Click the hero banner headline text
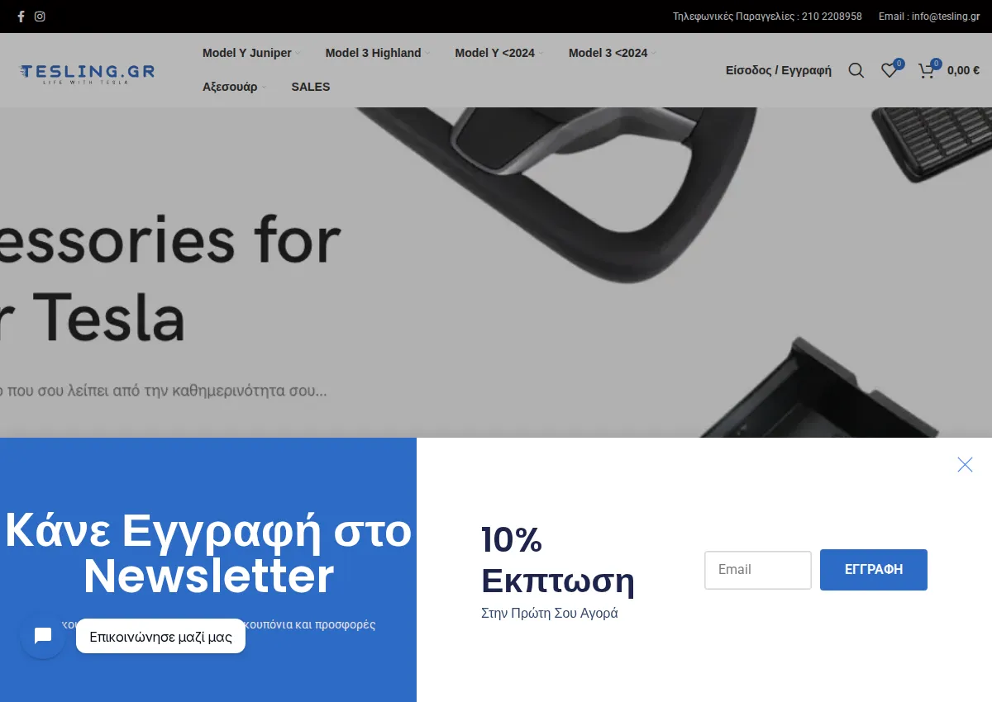The image size is (992, 702). click(170, 280)
